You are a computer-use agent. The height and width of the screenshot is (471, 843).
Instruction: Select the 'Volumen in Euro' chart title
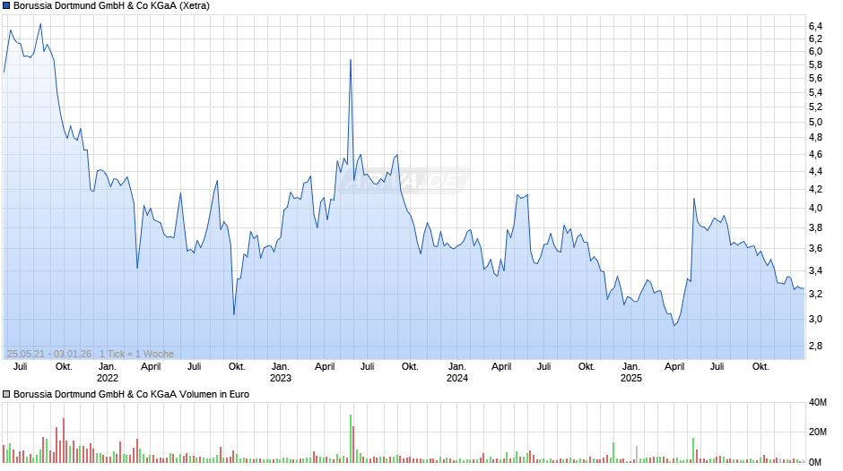[x=214, y=394]
